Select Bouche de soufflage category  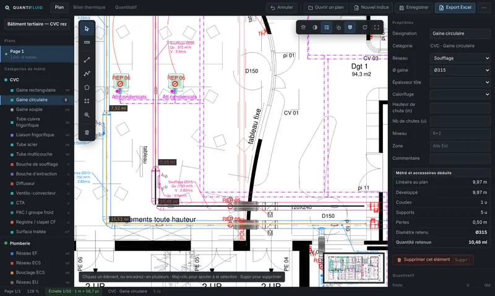pyautogui.click(x=37, y=164)
